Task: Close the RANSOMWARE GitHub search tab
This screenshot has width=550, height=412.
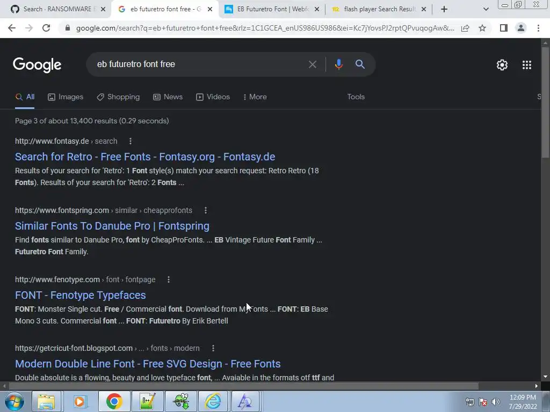Action: point(103,9)
